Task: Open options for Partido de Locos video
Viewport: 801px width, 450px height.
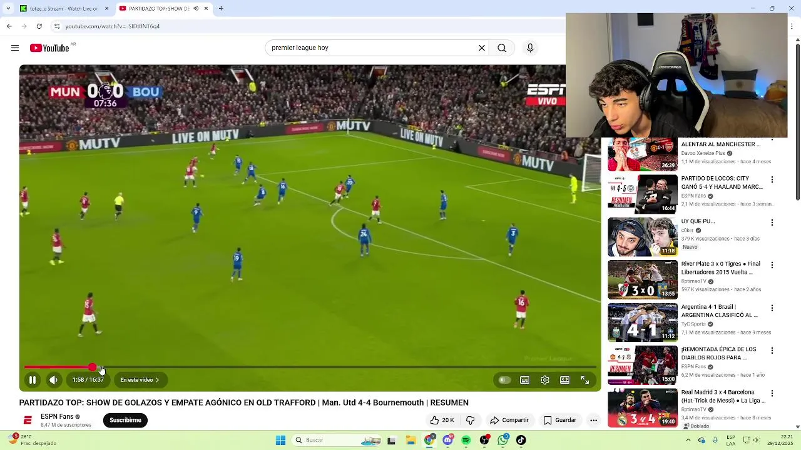Action: [772, 179]
